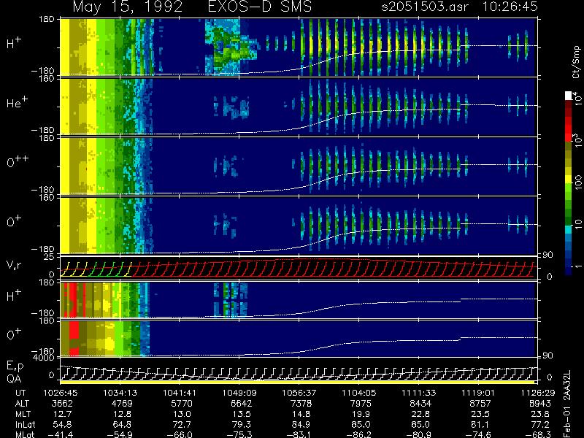Click the 'MLT' row label

(x=23, y=414)
